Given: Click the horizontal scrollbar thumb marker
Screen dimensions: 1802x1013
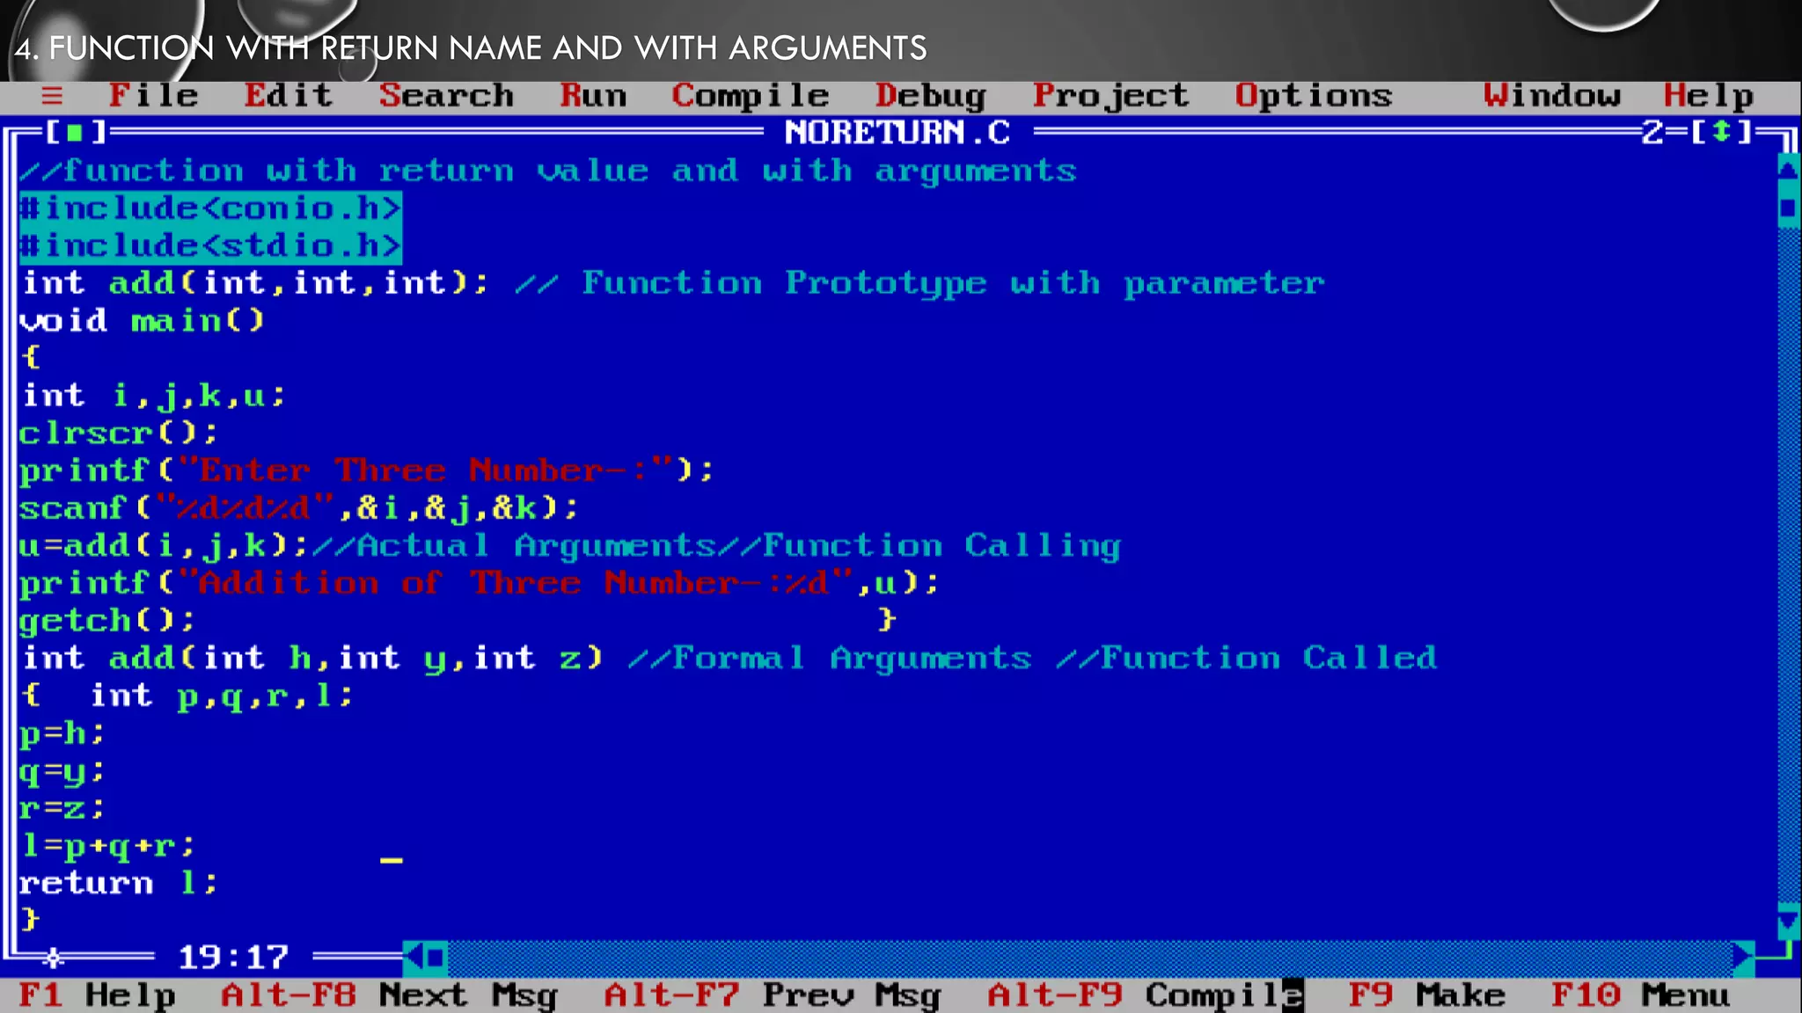Looking at the screenshot, I should 436,957.
